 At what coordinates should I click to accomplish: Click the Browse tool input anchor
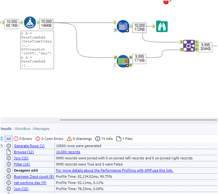154,26
